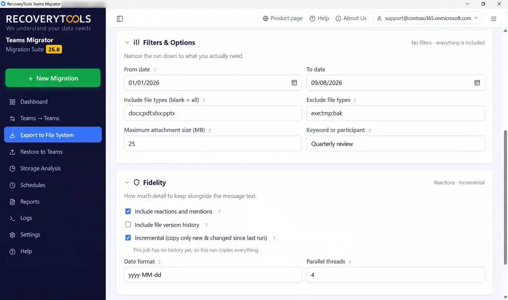The image size is (508, 300).
Task: Click the Maximum attachment size field
Action: [213, 144]
